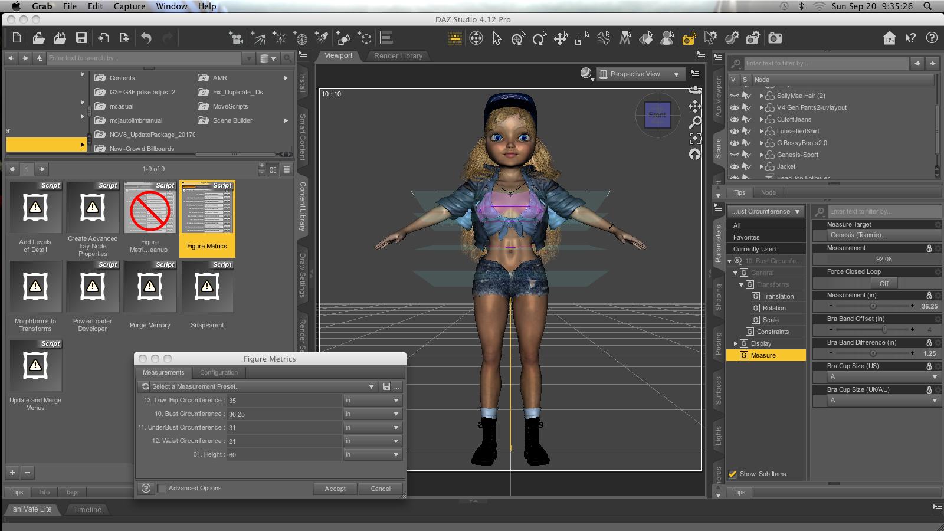This screenshot has width=944, height=531.
Task: Expand the Display tree group
Action: tap(736, 343)
